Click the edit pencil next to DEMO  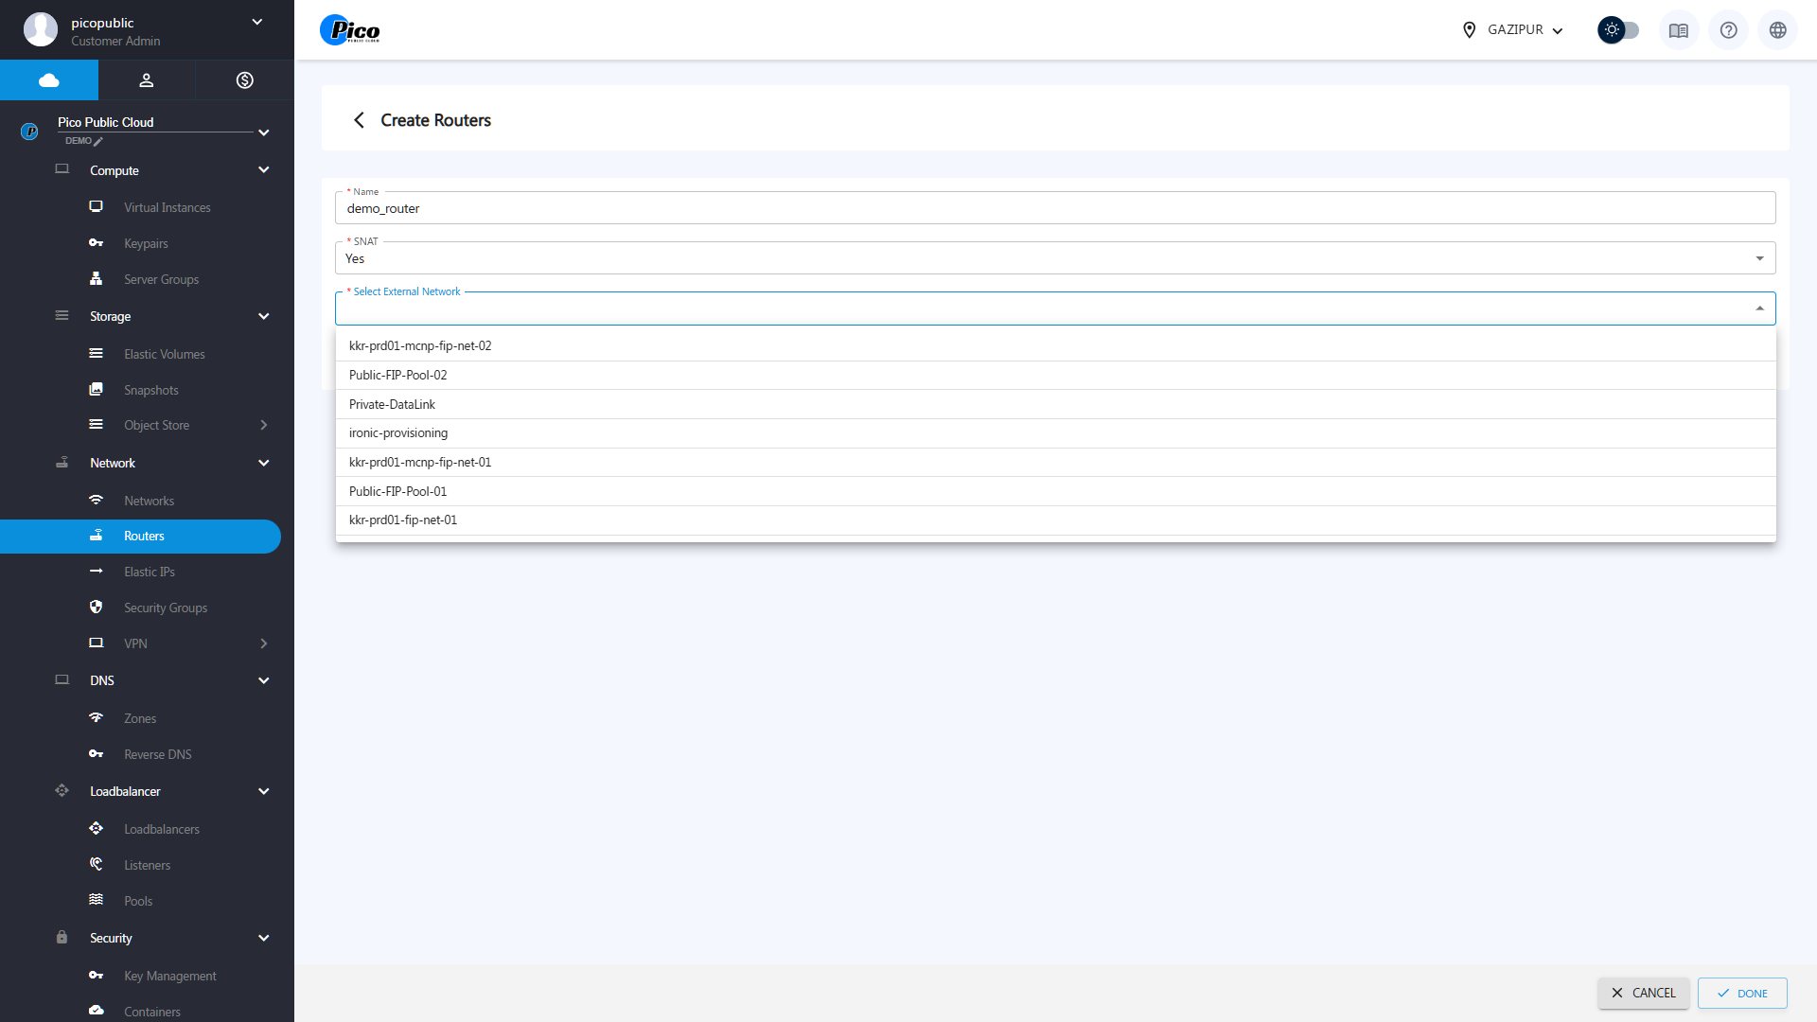[x=98, y=142]
